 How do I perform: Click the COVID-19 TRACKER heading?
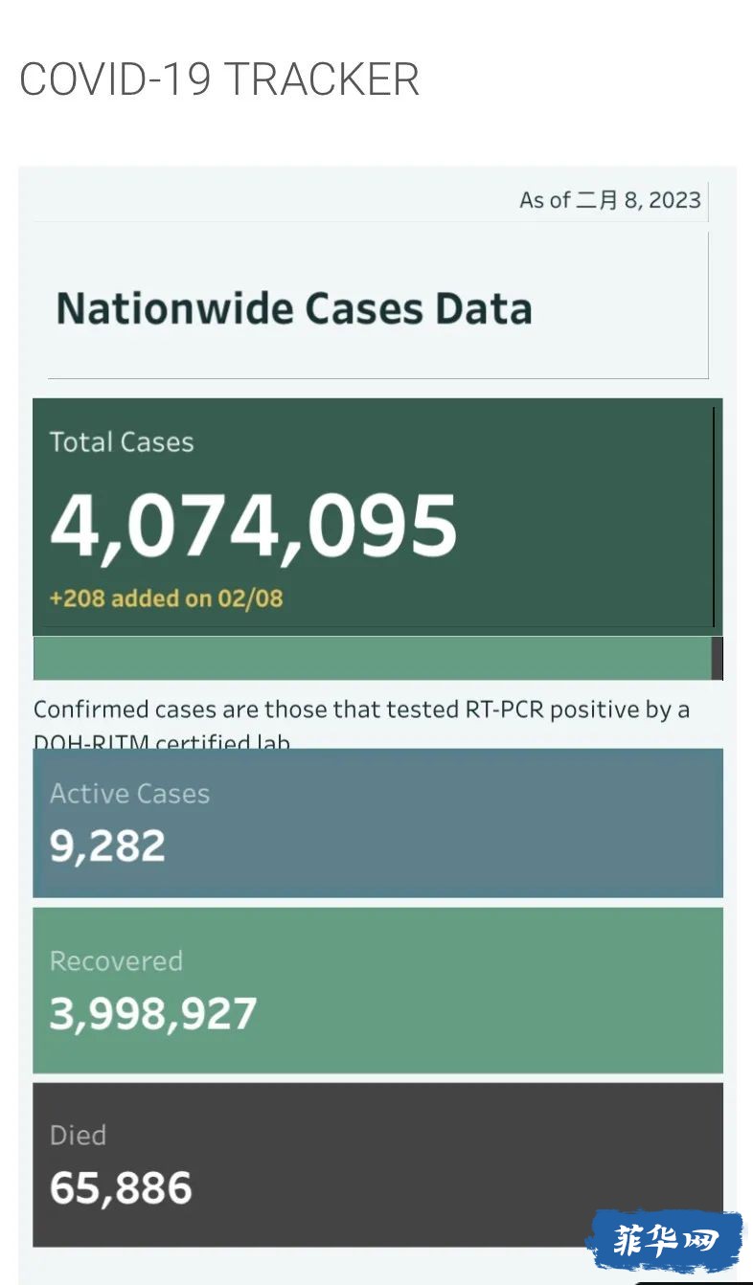pyautogui.click(x=219, y=79)
